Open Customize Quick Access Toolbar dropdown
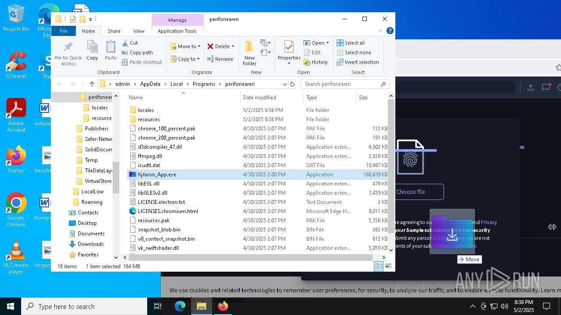This screenshot has width=561, height=315. pos(90,19)
